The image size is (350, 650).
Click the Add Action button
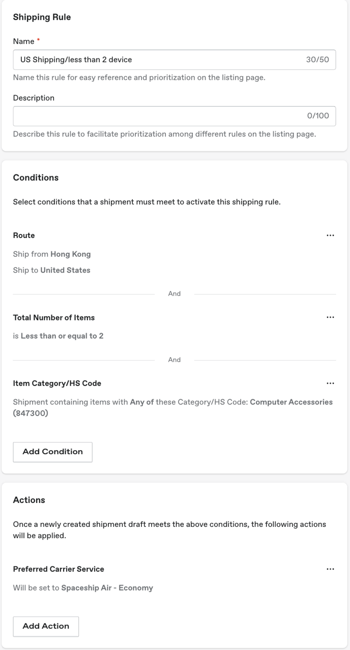(x=46, y=626)
